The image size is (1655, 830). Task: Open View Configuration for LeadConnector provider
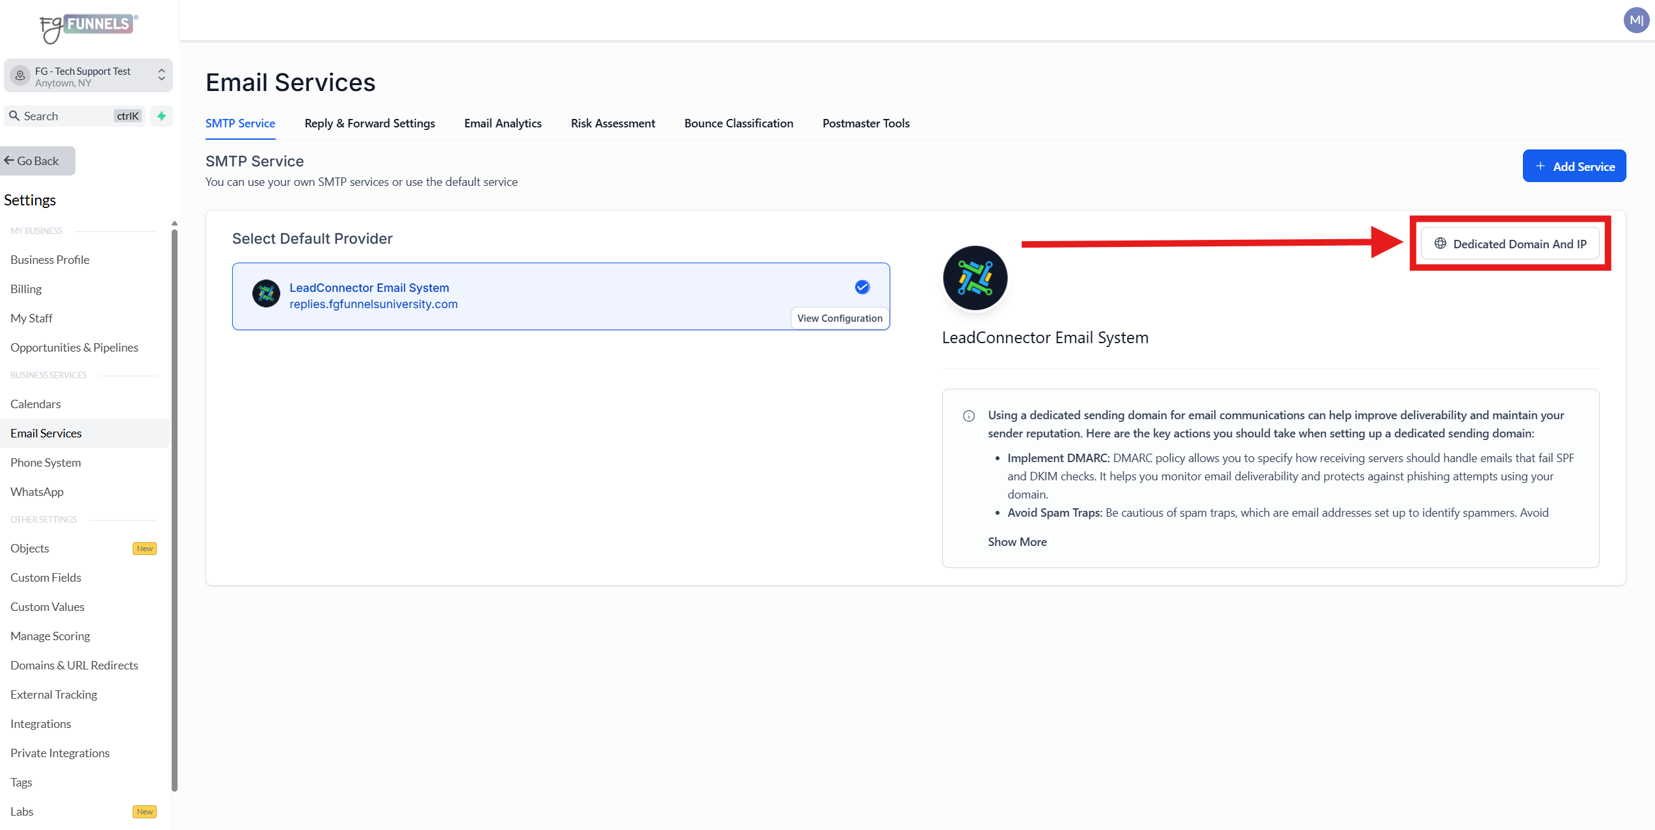pyautogui.click(x=839, y=318)
